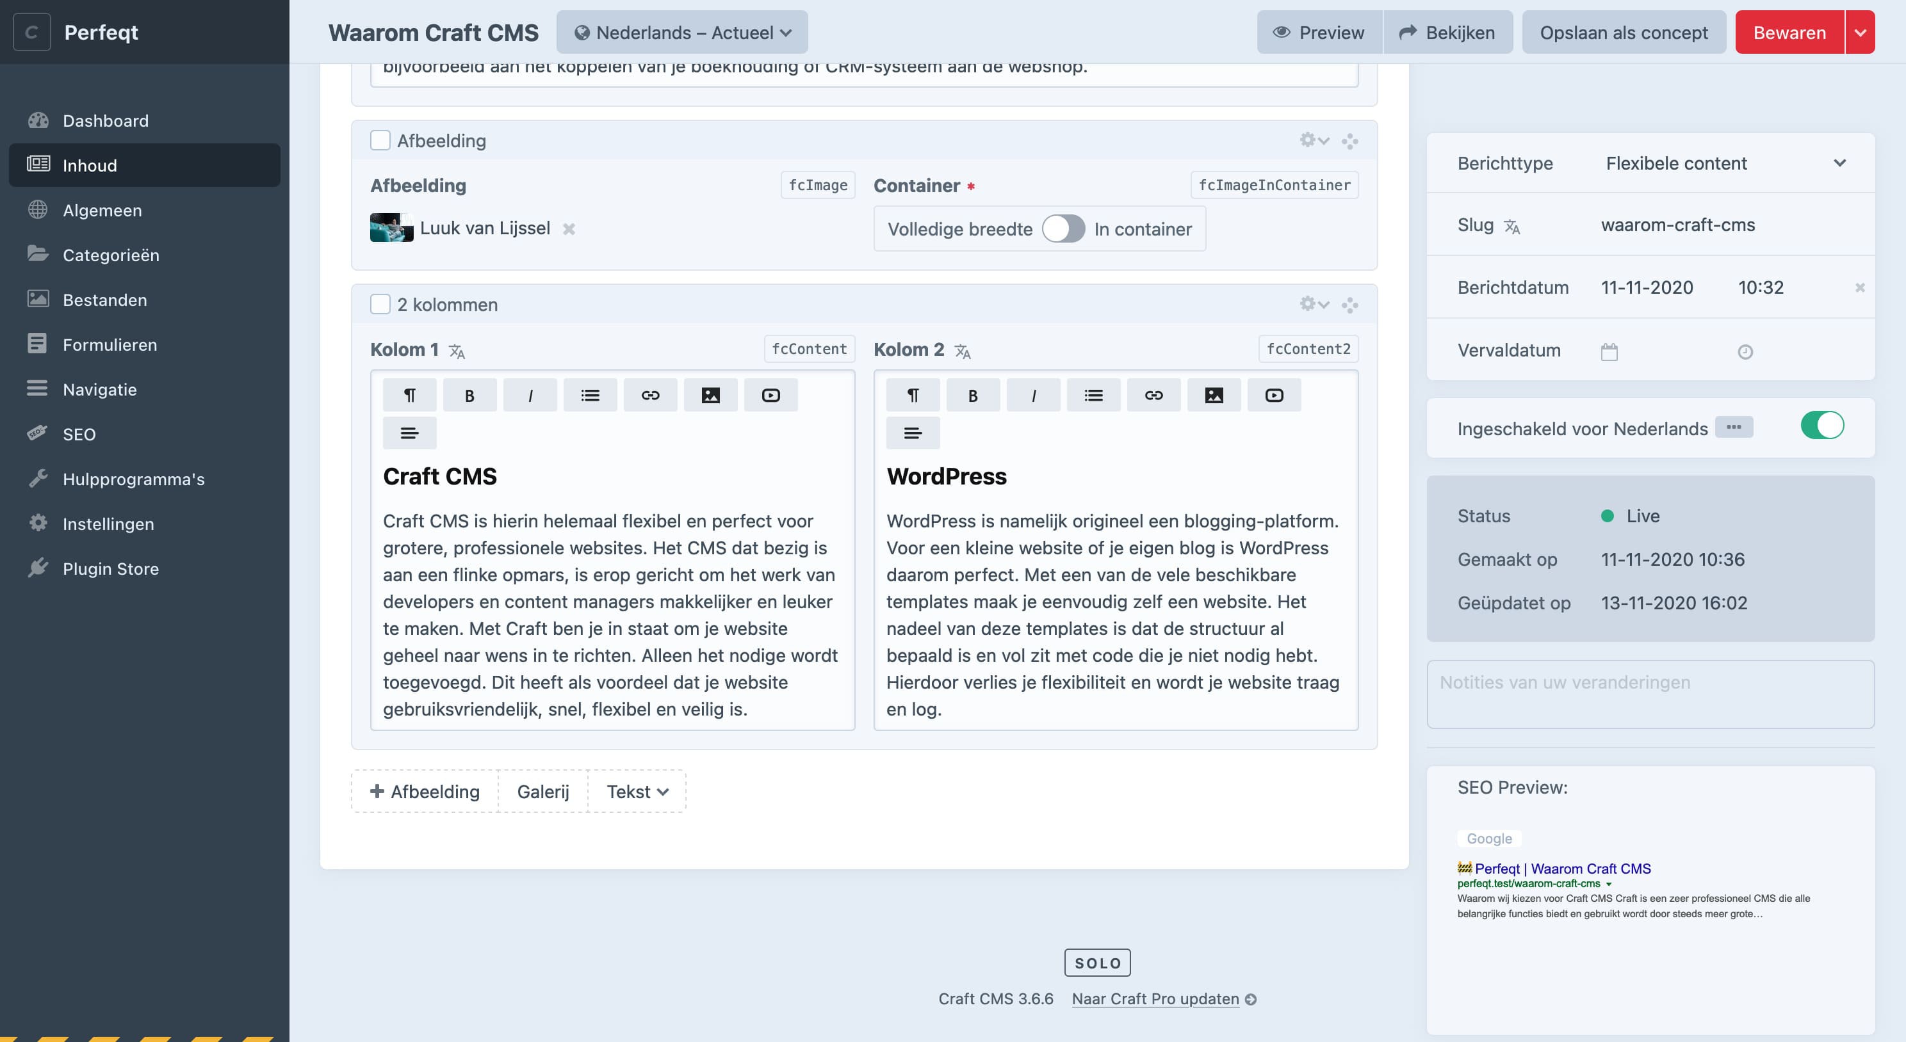Click the red Bewaren button
This screenshot has width=1906, height=1042.
[x=1790, y=32]
